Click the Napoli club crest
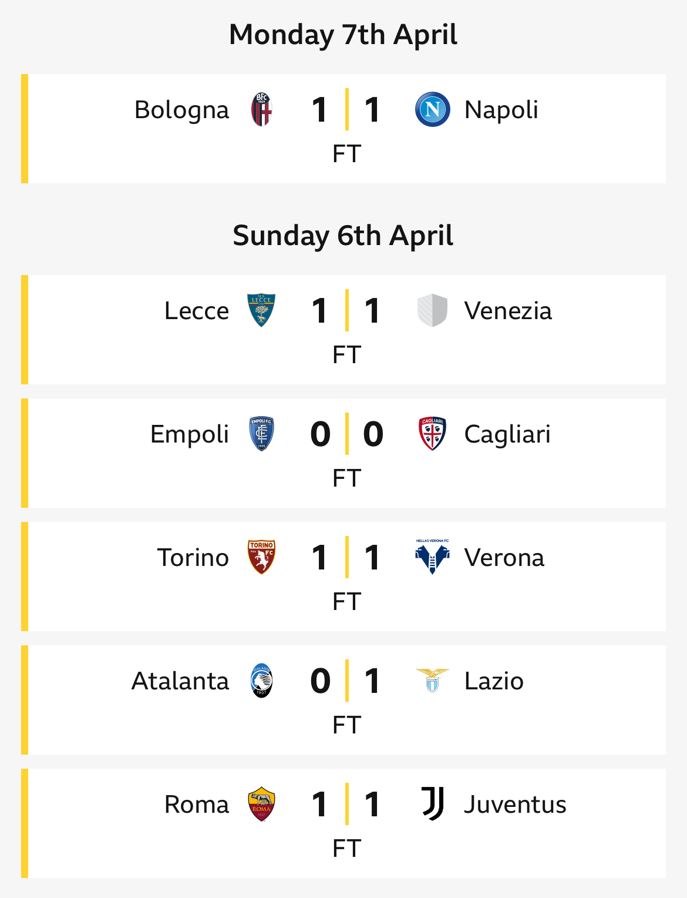The width and height of the screenshot is (687, 898). (x=433, y=109)
